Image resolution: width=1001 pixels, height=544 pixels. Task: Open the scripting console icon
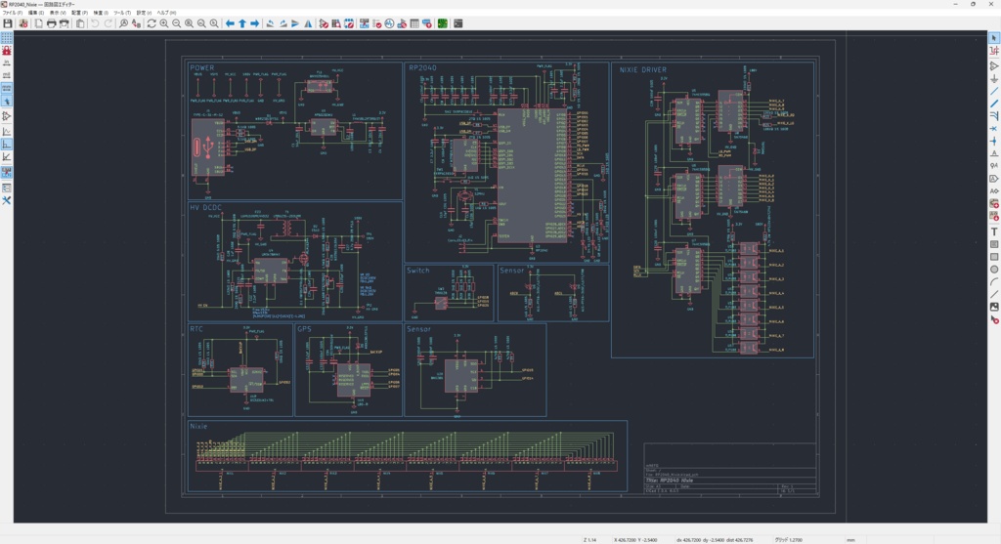tap(457, 22)
